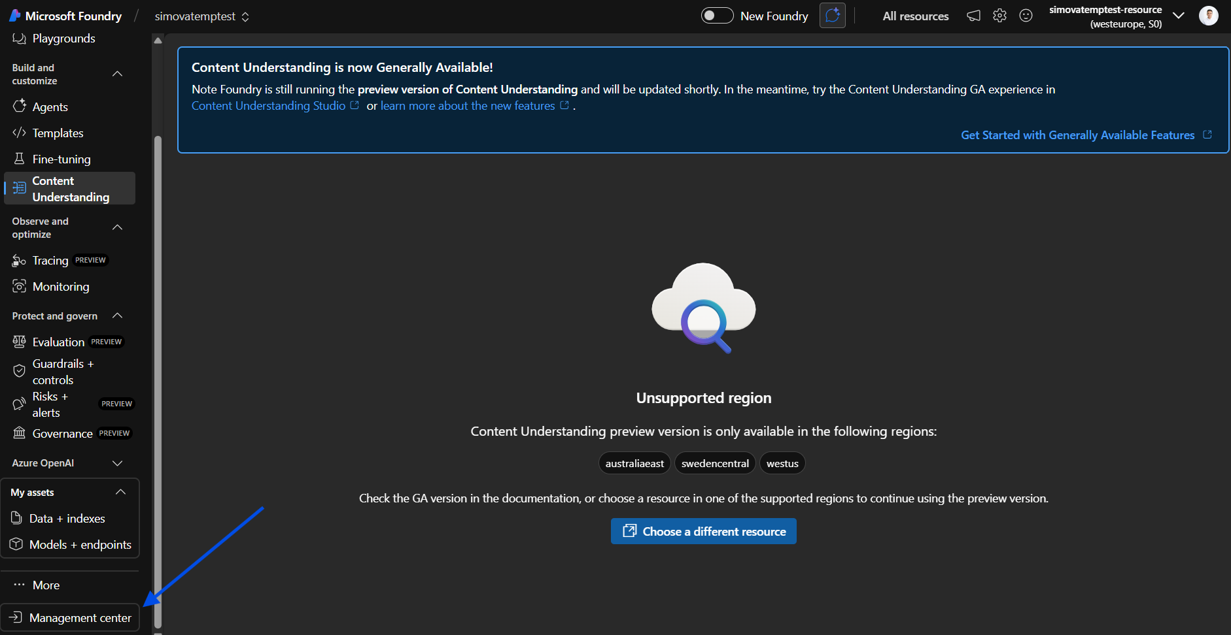Click the Models + endpoints cube icon
The image size is (1231, 635).
coord(16,544)
